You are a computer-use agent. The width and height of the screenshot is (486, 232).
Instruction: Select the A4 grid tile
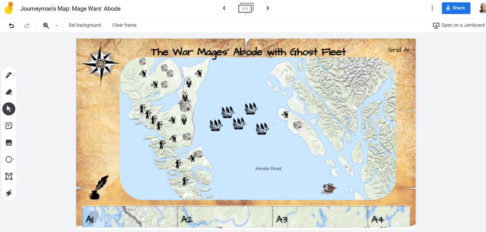pos(389,217)
